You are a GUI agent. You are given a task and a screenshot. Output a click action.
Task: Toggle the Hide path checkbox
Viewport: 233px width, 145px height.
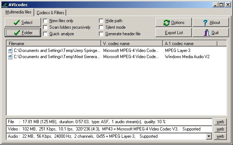(101, 21)
